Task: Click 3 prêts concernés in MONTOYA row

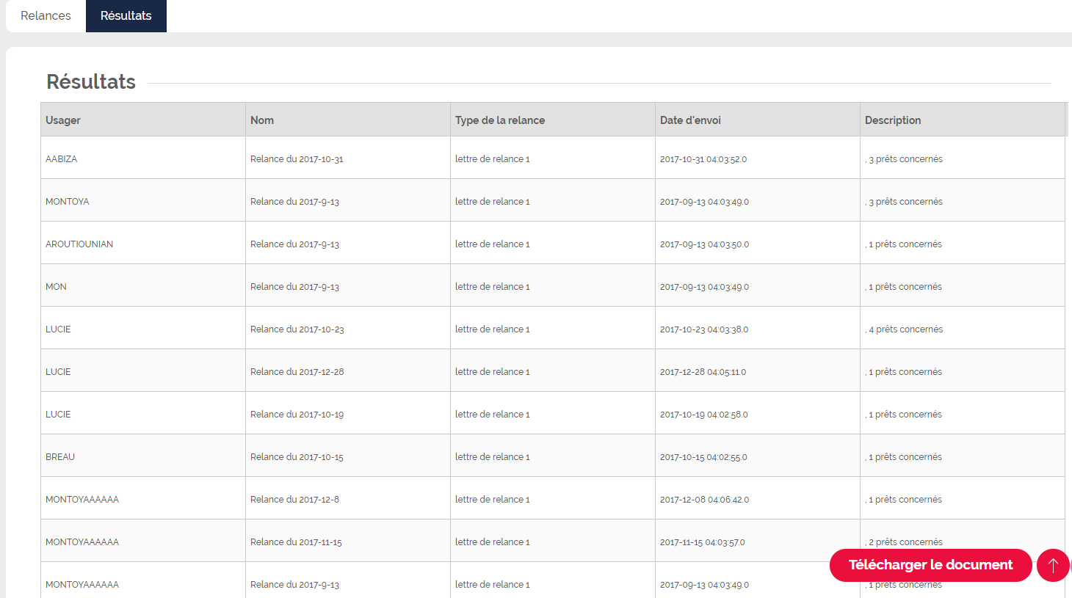Action: pyautogui.click(x=904, y=202)
